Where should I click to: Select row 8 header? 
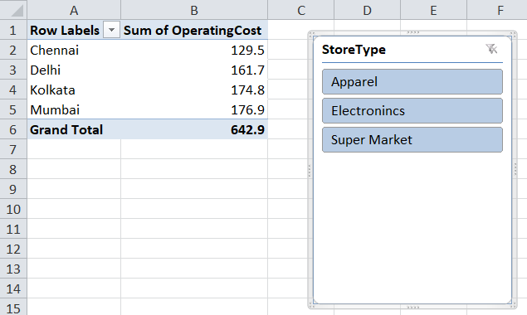[x=13, y=169]
